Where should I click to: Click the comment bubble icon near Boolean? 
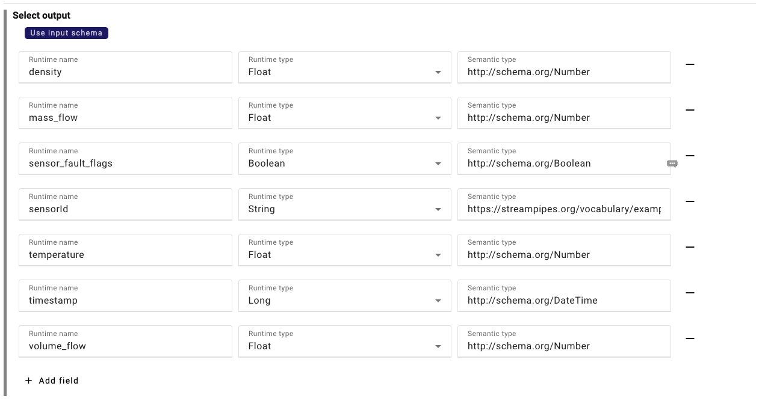point(672,164)
